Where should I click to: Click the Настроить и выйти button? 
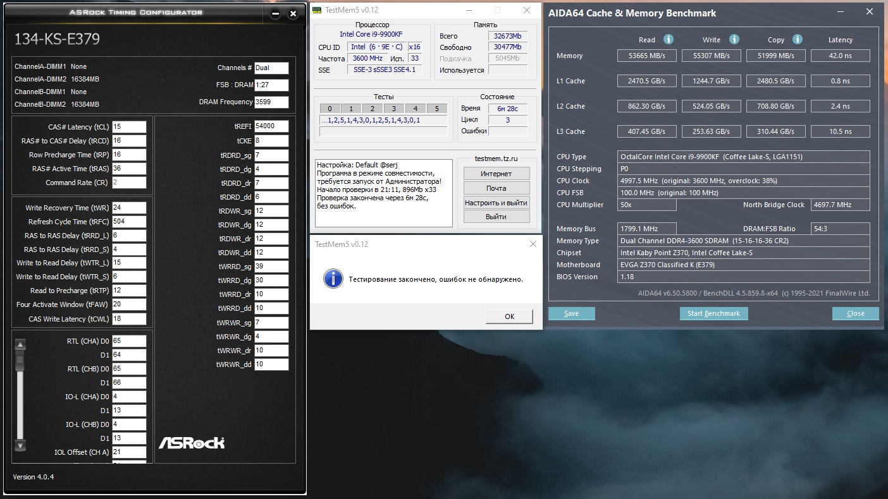tap(496, 203)
